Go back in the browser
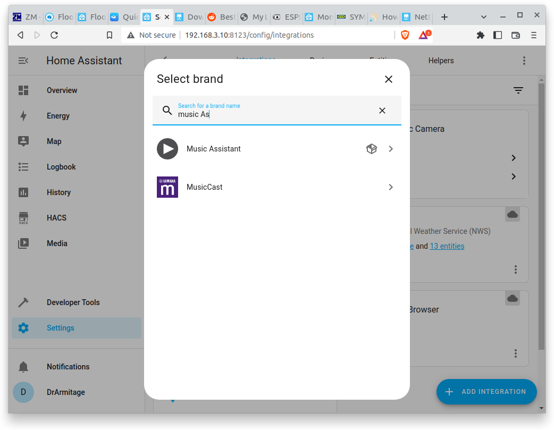The image size is (554, 430). (x=21, y=35)
